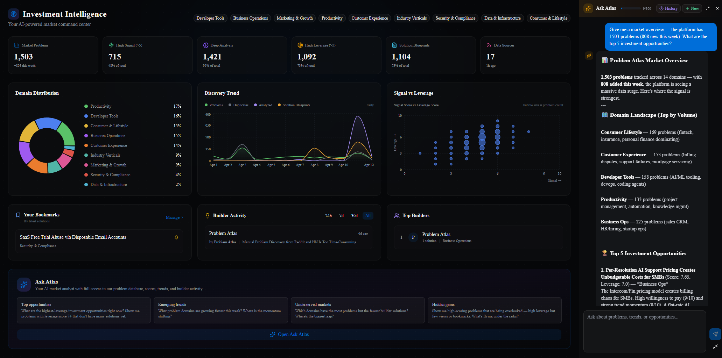This screenshot has width=722, height=358.
Task: Select the 7d Builder Activity tab
Action: pyautogui.click(x=341, y=216)
